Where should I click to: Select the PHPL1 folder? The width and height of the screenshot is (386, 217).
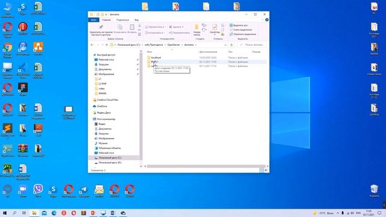[154, 61]
